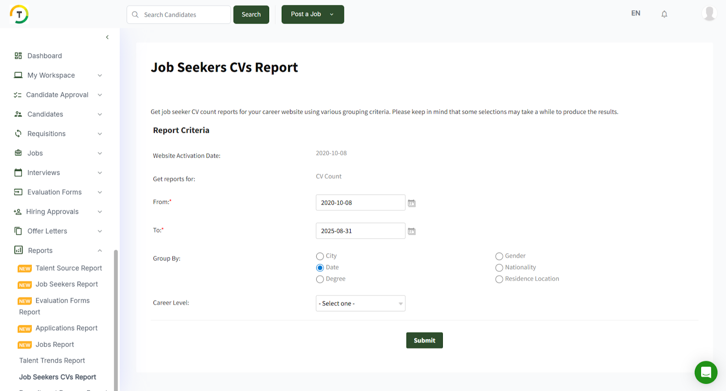Click the notification bell icon

[664, 14]
